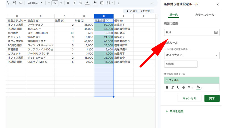
Task: Toggle underline in formatting style panel
Action: (x=178, y=88)
